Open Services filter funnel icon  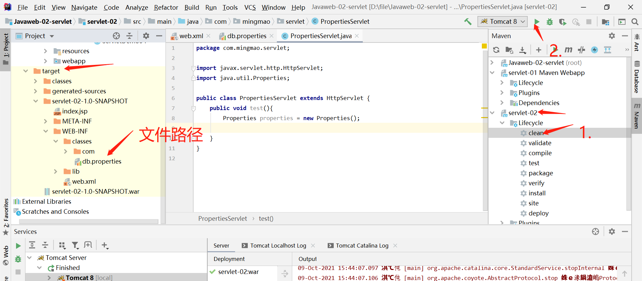[x=75, y=245]
